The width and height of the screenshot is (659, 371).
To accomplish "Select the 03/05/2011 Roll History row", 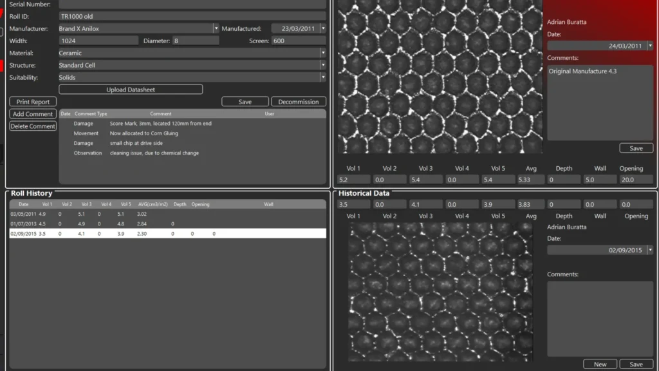I will [x=166, y=214].
